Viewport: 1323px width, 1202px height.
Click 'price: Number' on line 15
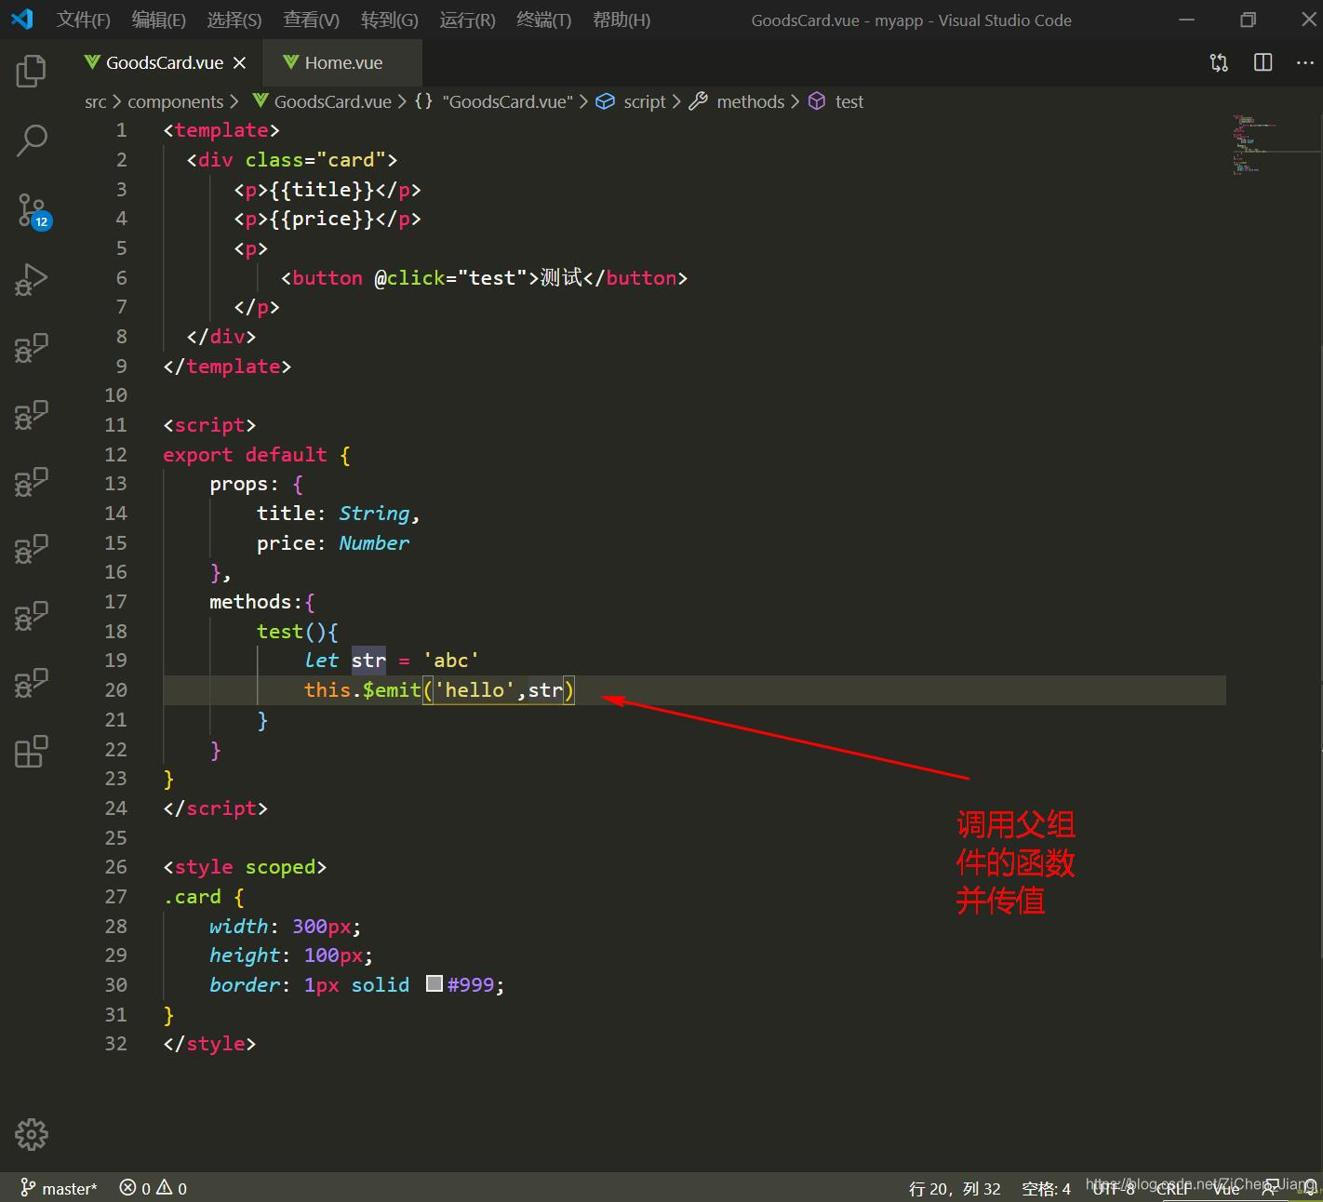point(333,543)
